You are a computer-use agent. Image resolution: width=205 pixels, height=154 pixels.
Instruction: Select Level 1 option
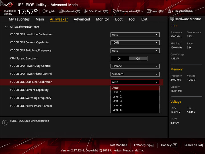[x=135, y=92]
